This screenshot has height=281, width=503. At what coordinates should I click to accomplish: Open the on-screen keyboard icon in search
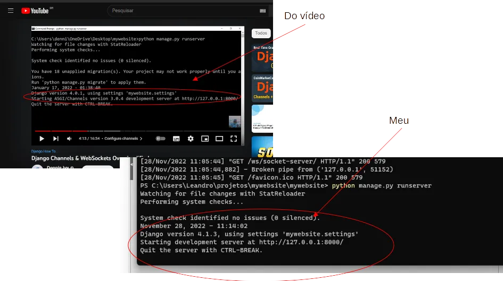[x=262, y=11]
